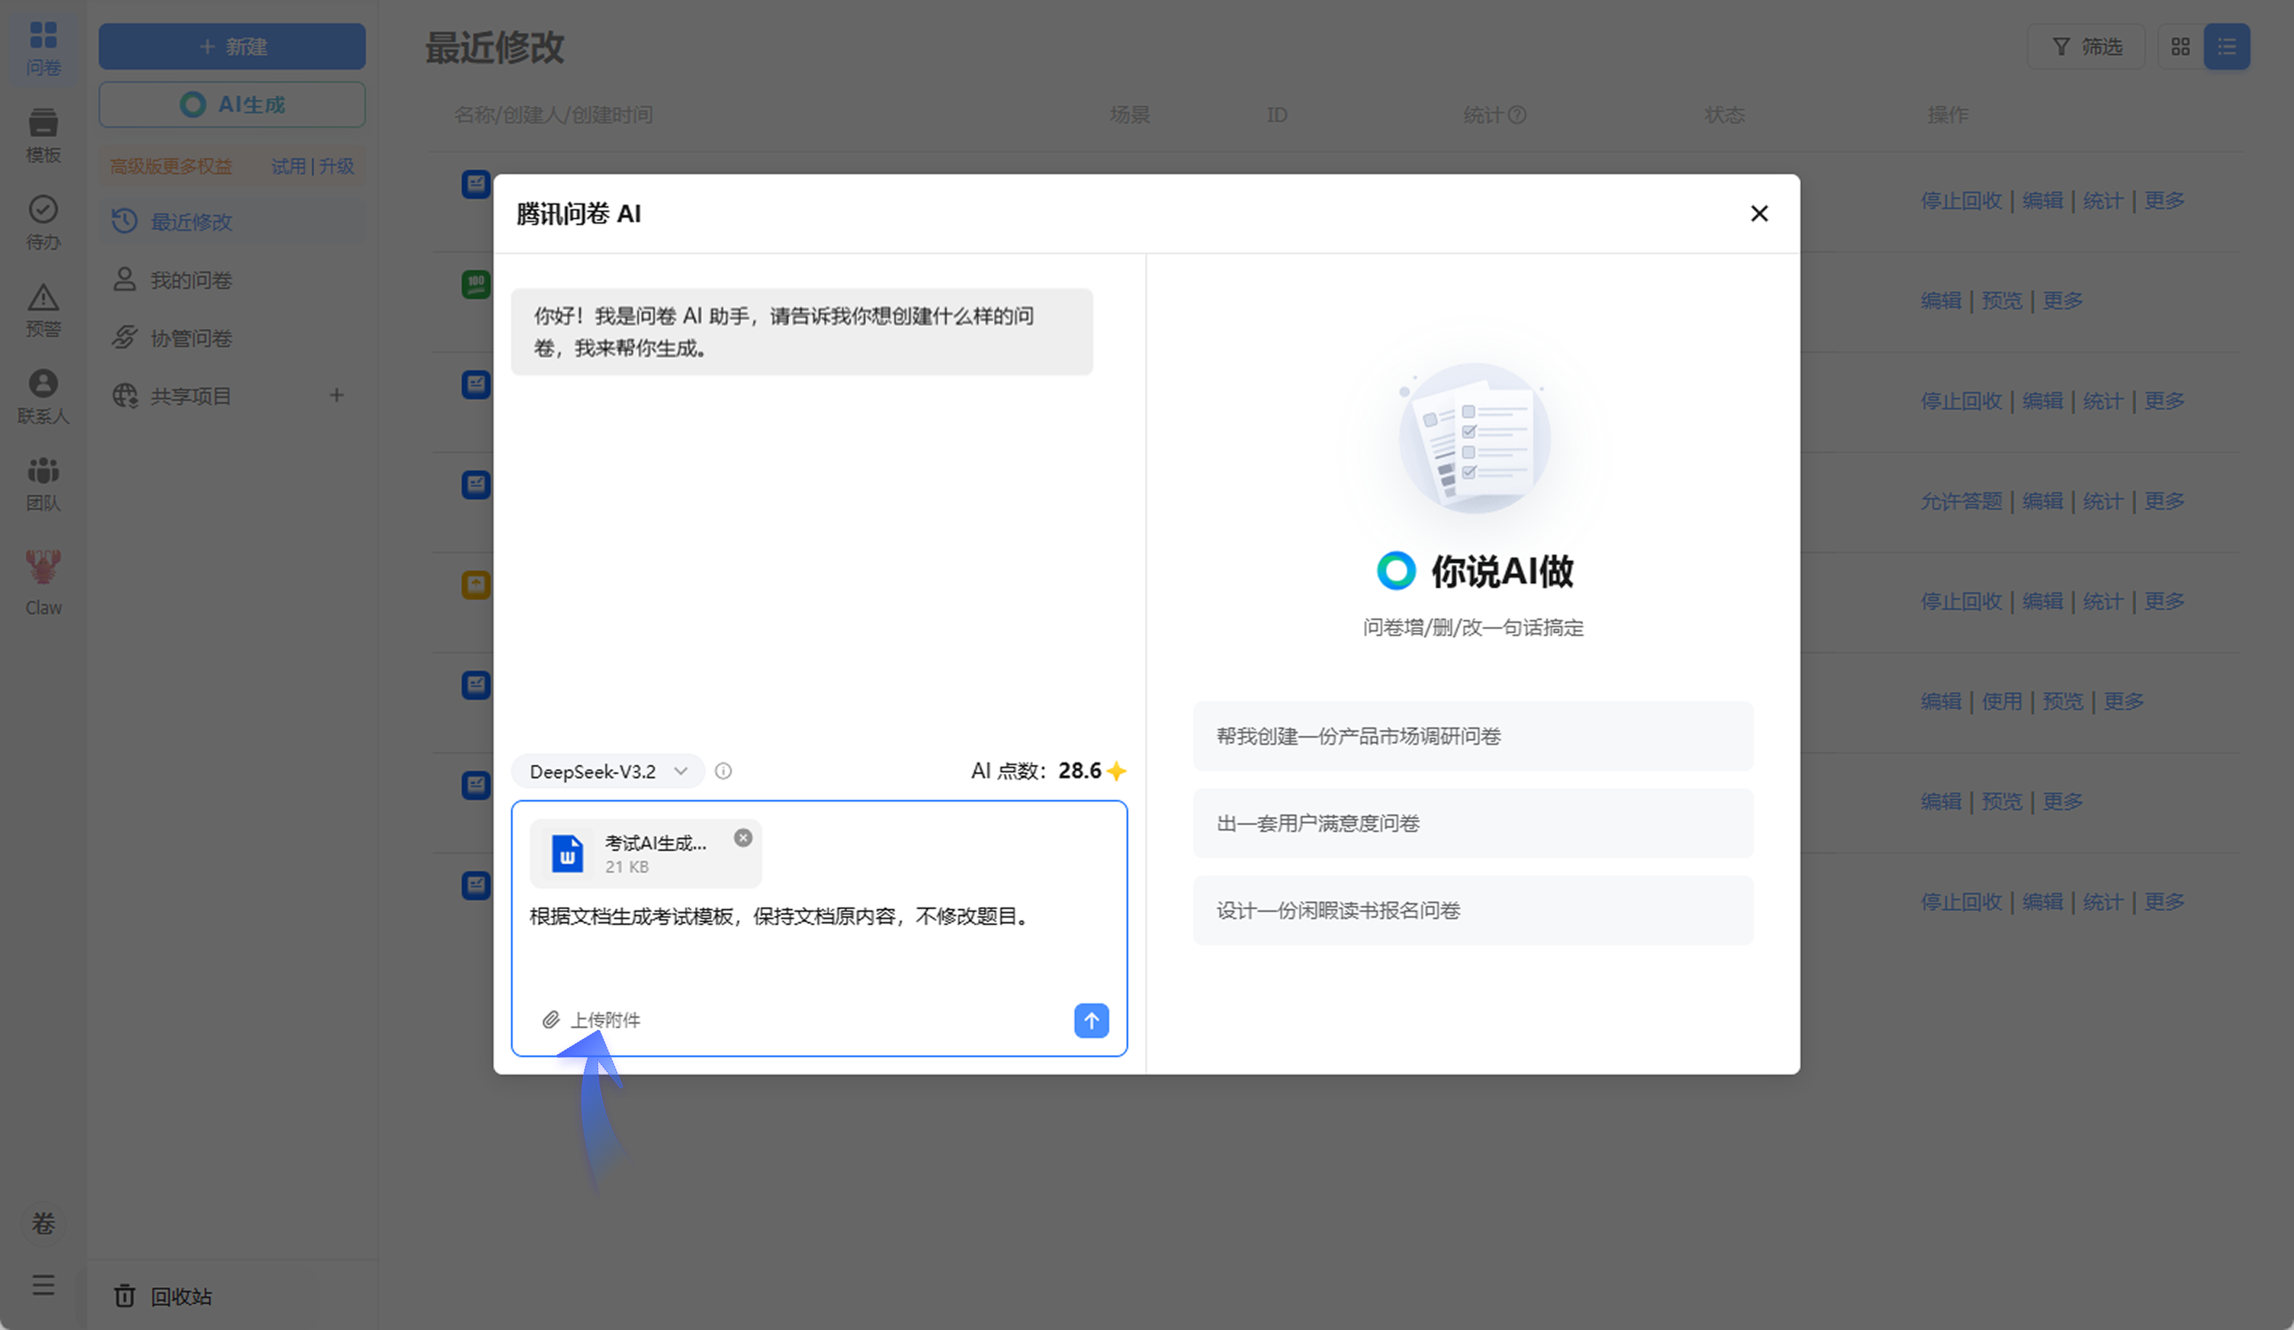Viewport: 2294px width, 1330px height.
Task: Click the 卷 user avatar
Action: 43,1223
